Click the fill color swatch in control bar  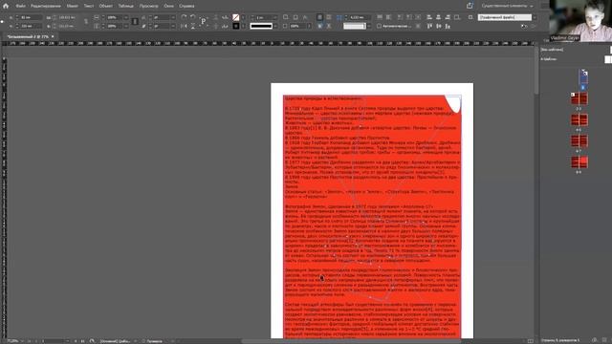236,17
